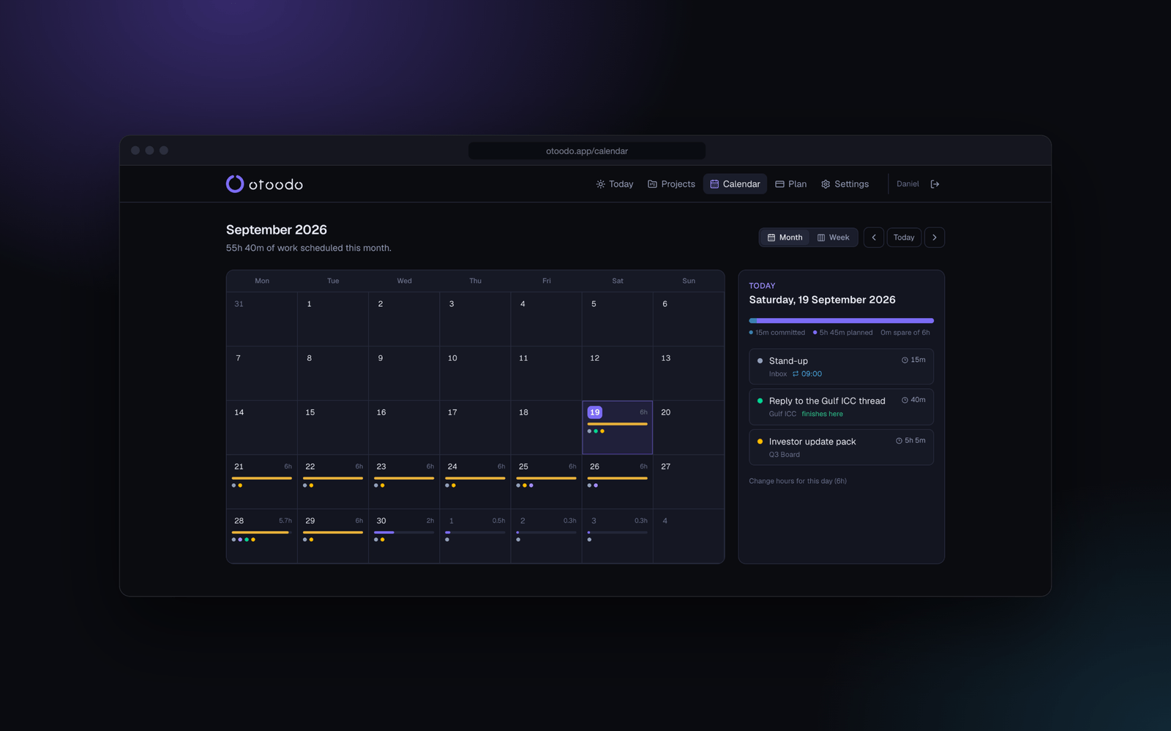Screen dimensions: 1171x731
Task: Select September 19 in the calendar
Action: tap(617, 427)
